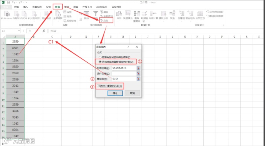
Task: Click the Redo arrow in title bar
Action: 20,2
